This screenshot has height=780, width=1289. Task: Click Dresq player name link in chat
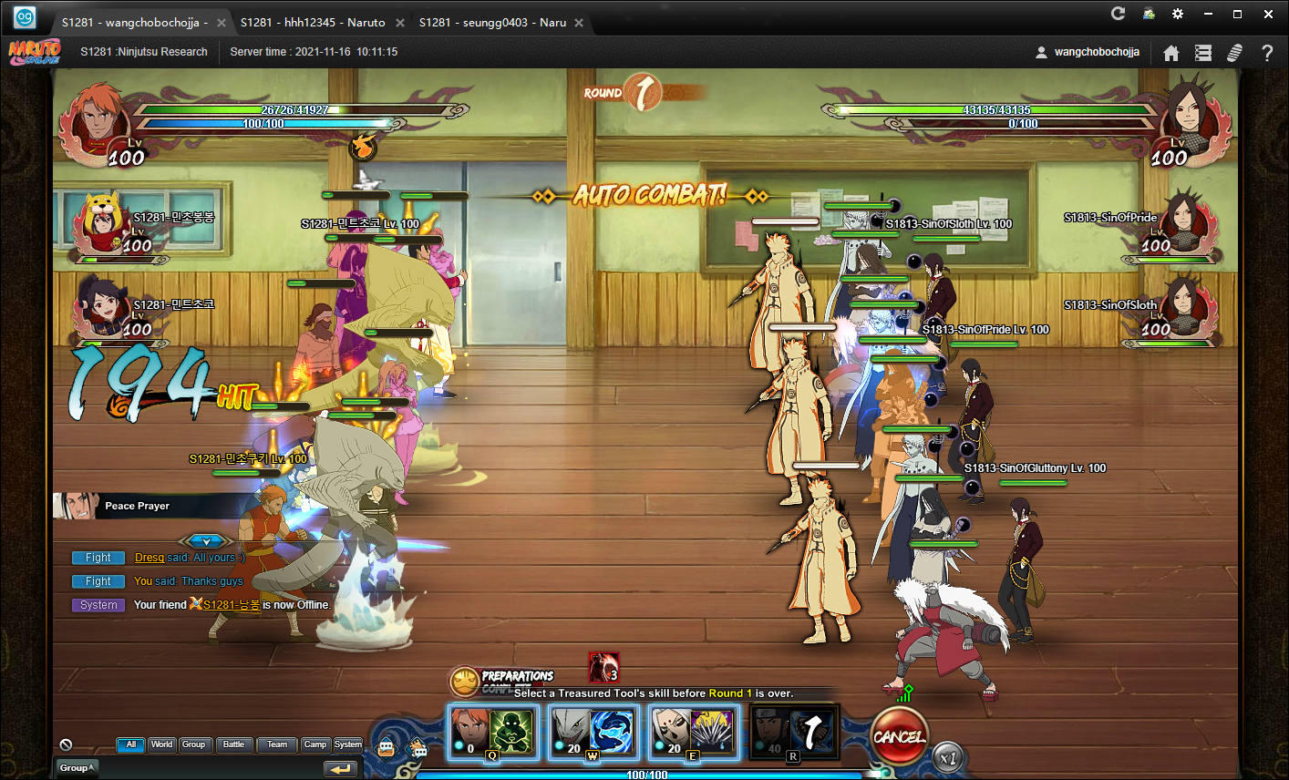(x=150, y=558)
